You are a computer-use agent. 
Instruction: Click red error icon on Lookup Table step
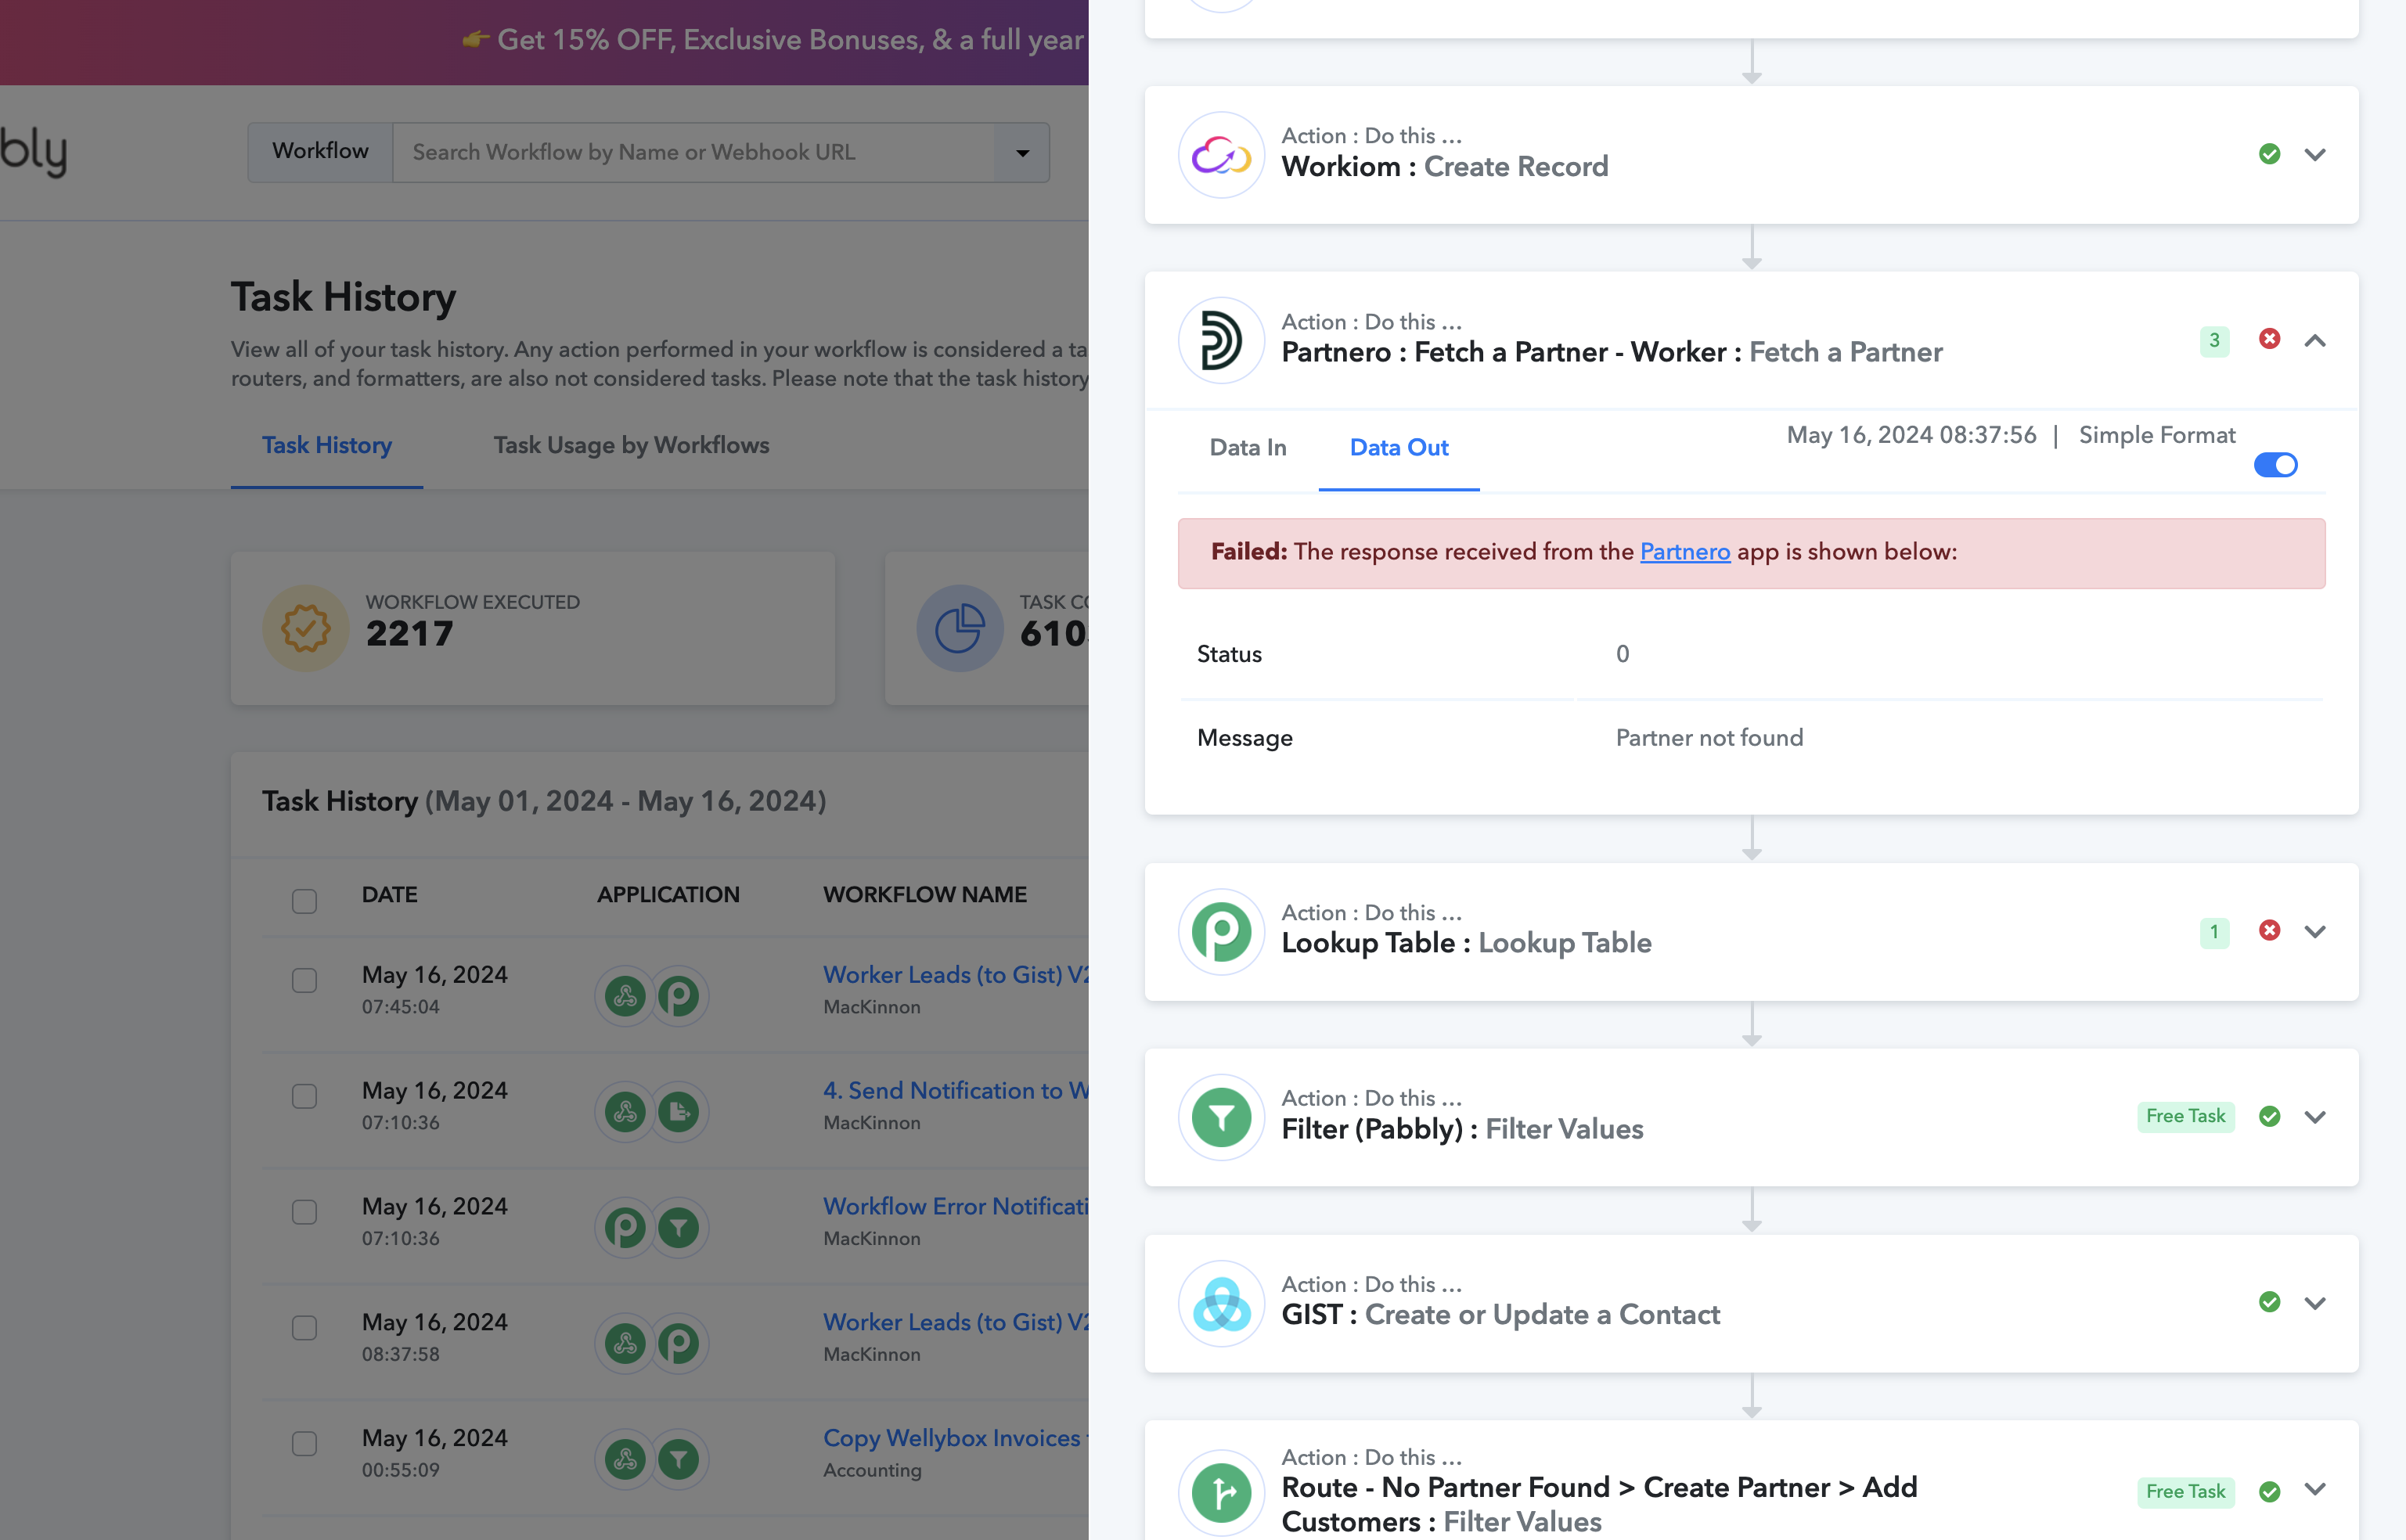point(2269,930)
